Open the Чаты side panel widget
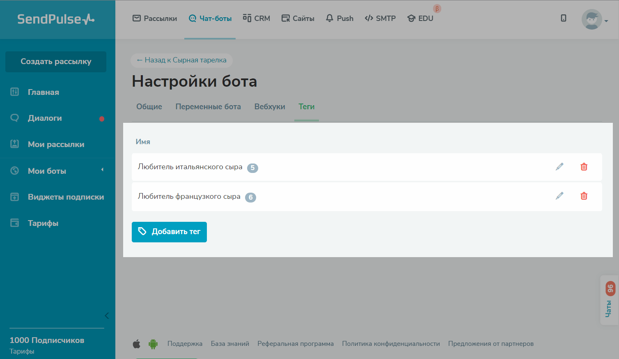 point(609,300)
